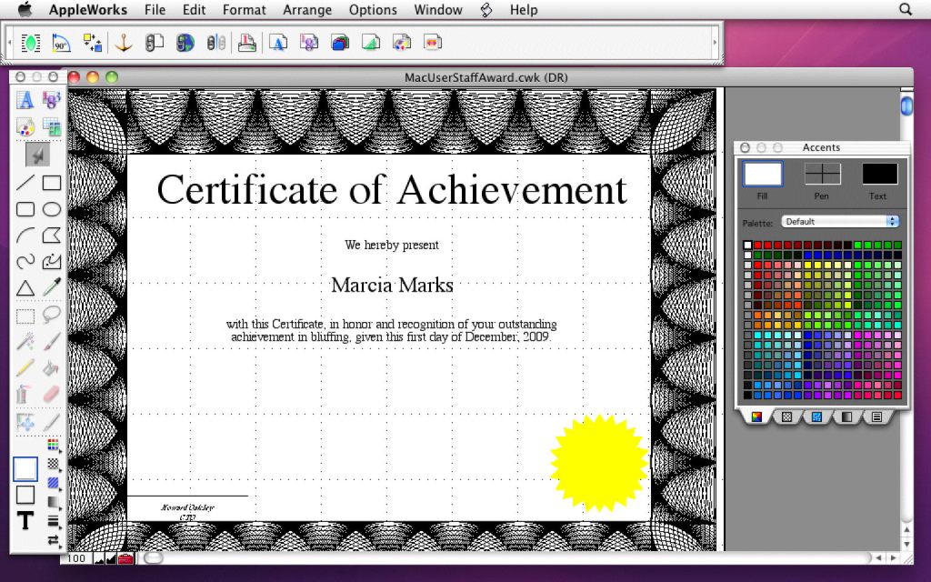Image resolution: width=931 pixels, height=582 pixels.
Task: Select the Pen target in Accents
Action: (822, 175)
